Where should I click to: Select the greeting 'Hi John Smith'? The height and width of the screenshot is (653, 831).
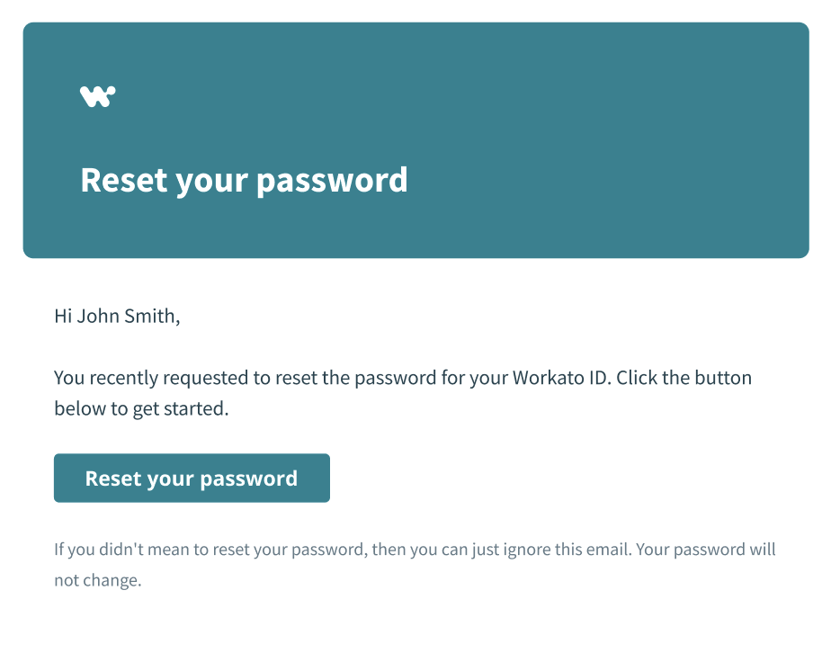pyautogui.click(x=117, y=317)
